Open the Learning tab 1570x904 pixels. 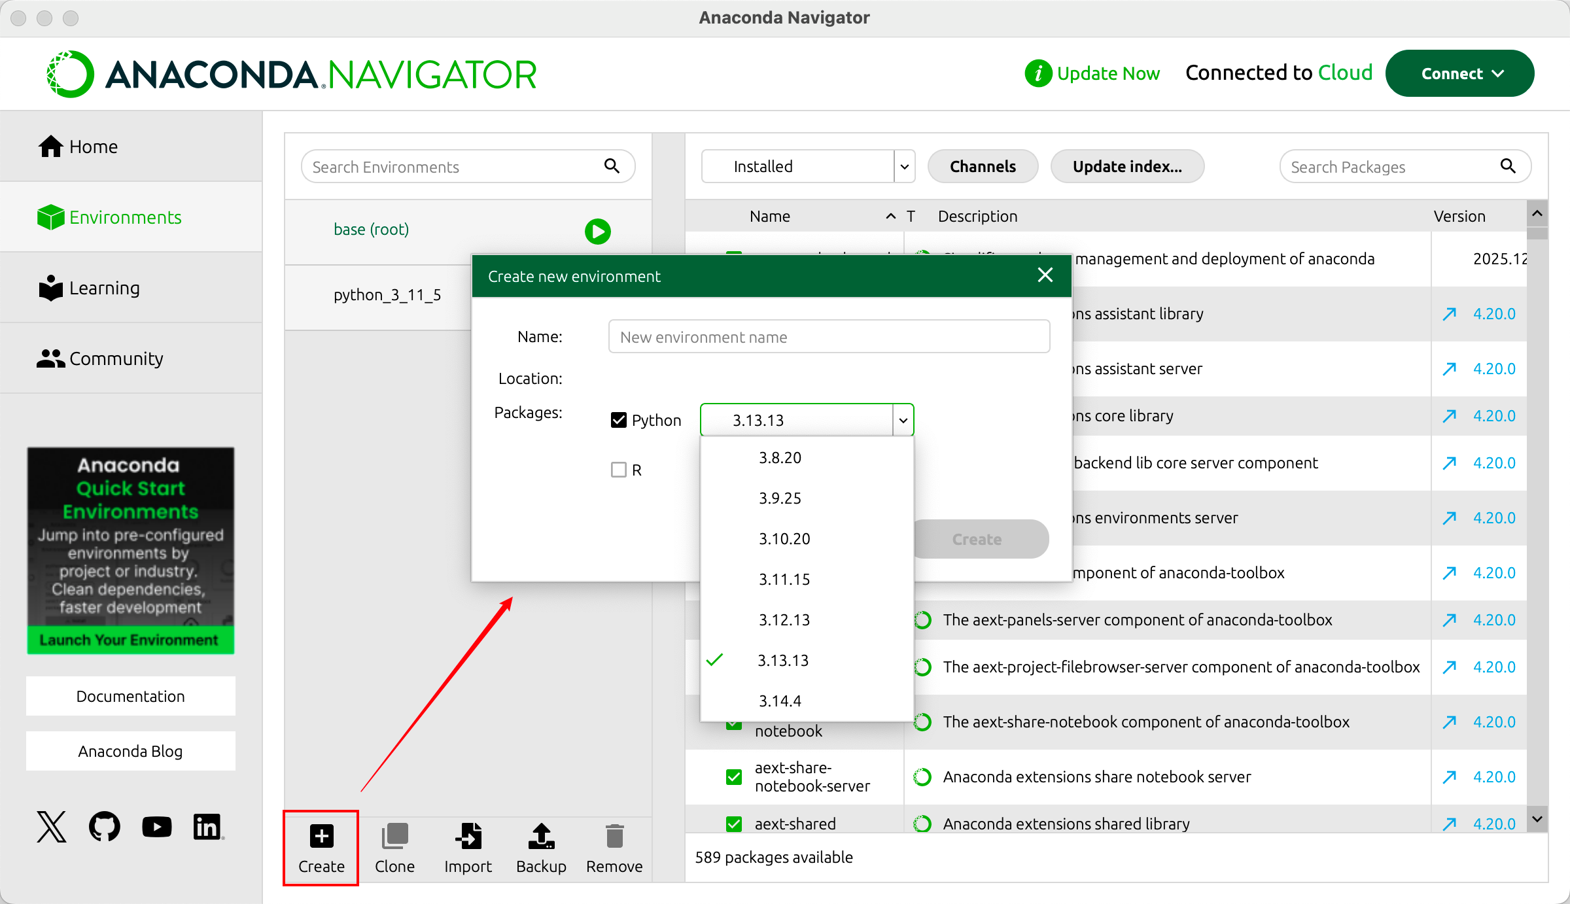pyautogui.click(x=131, y=288)
